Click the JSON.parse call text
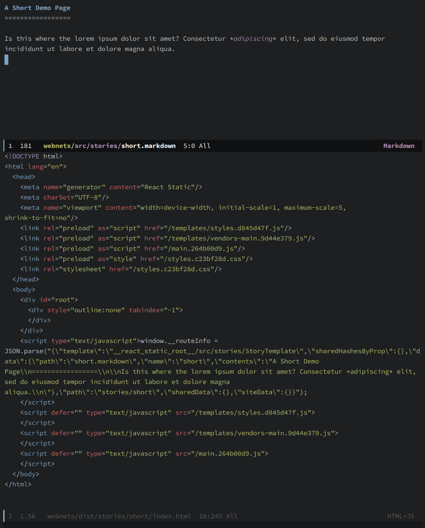Viewport: 425px width, 528px height. [26, 351]
